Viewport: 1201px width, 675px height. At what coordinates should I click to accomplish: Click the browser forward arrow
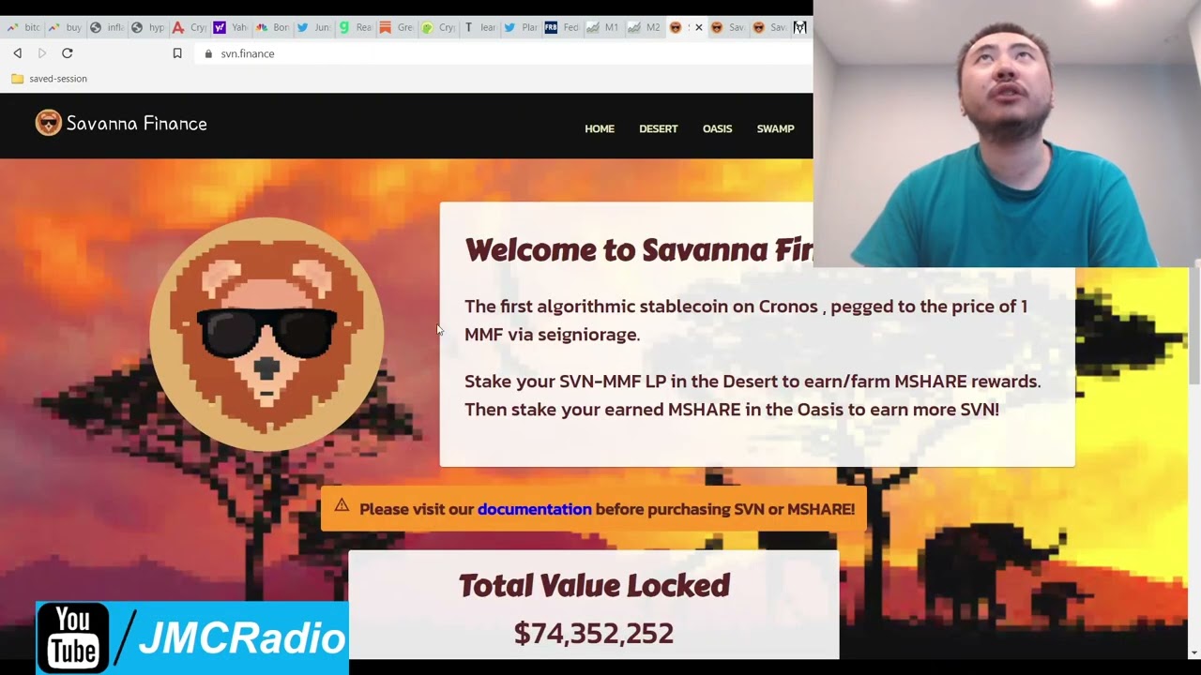click(x=41, y=53)
